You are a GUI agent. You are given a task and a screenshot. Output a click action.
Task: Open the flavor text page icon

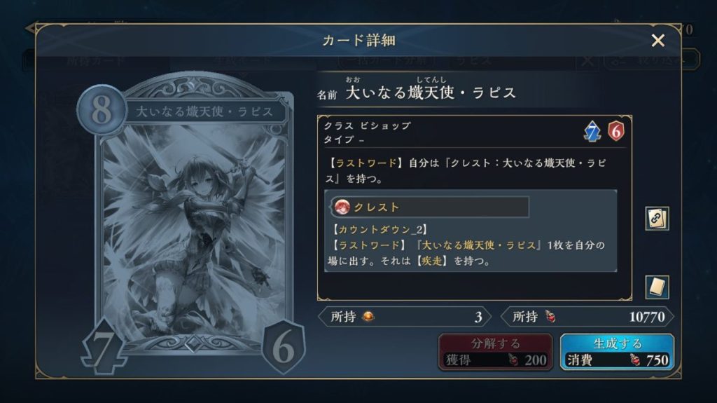pos(657,287)
